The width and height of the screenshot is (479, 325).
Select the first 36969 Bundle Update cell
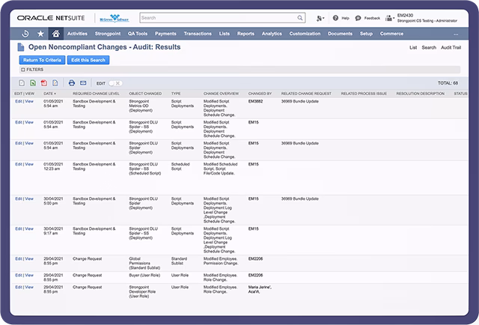[299, 101]
